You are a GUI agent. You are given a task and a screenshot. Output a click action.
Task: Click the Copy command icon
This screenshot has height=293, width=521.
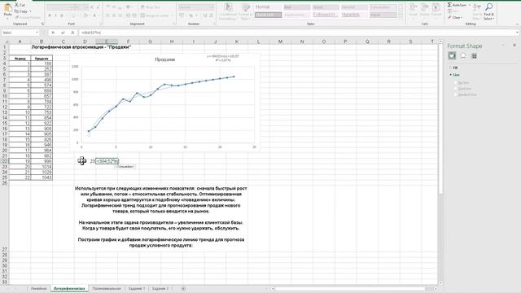[16, 11]
